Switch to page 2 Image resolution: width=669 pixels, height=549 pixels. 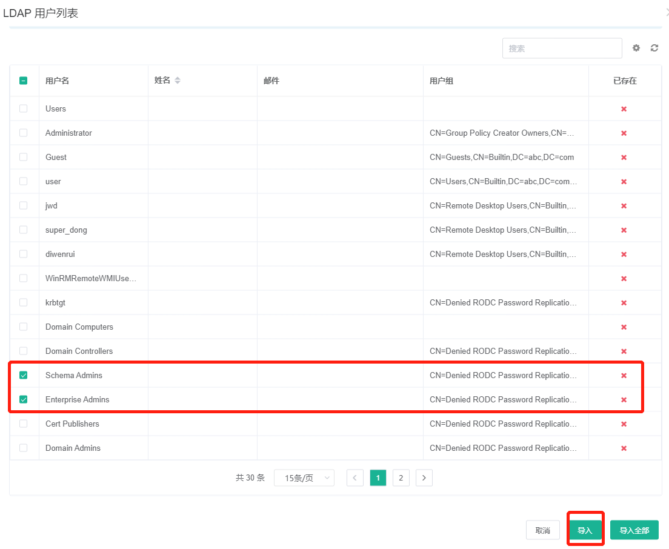click(x=401, y=477)
